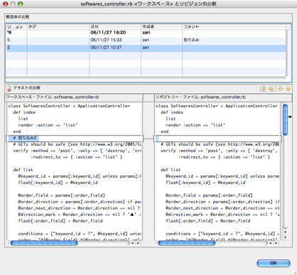Viewport: 297px width, 275px height.
Task: Click 'class SoftwaresController' line in left pane
Action: point(69,106)
